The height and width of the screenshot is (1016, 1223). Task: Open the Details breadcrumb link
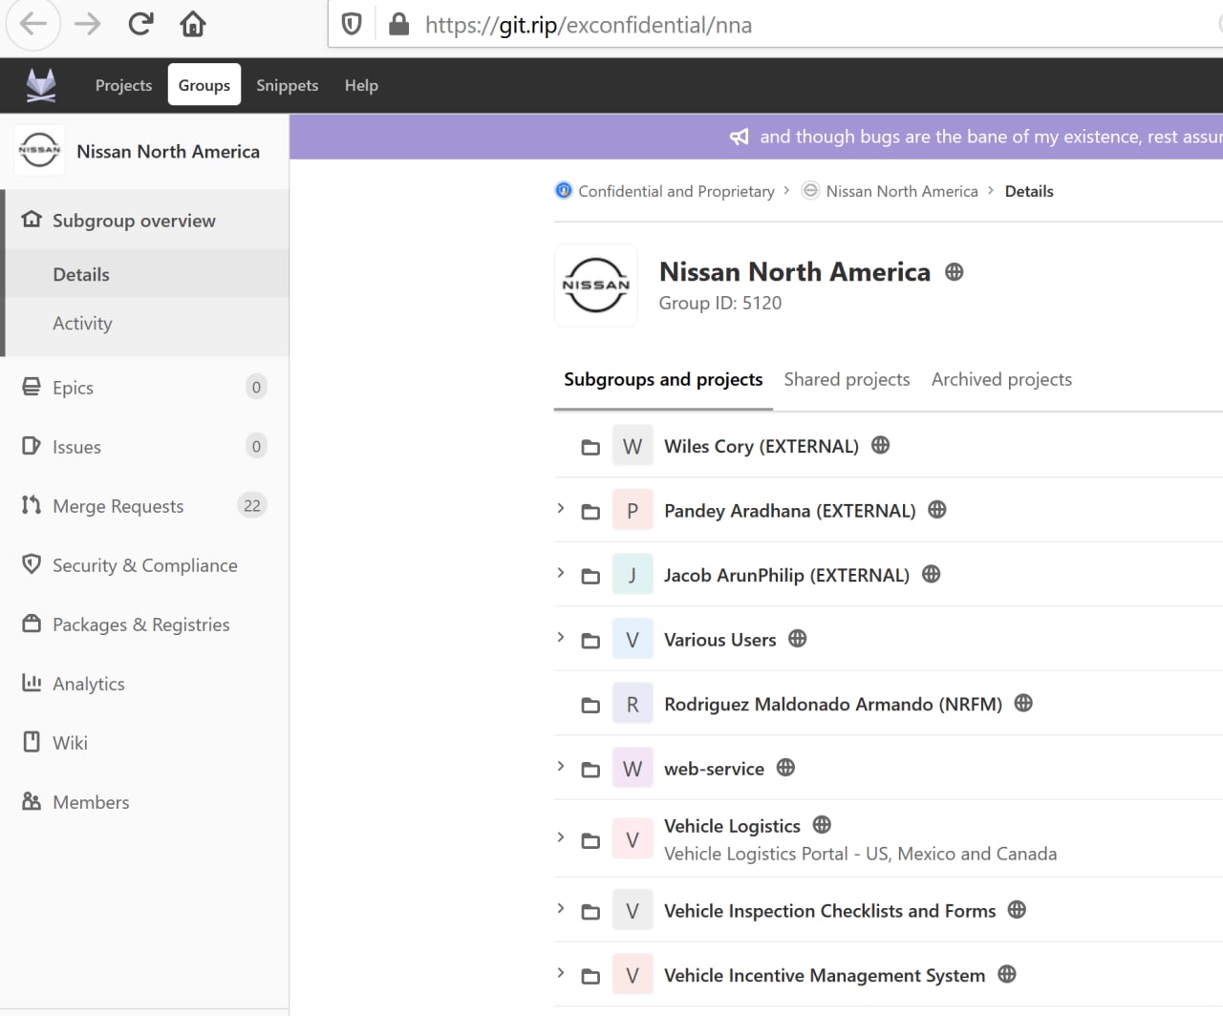(1029, 191)
